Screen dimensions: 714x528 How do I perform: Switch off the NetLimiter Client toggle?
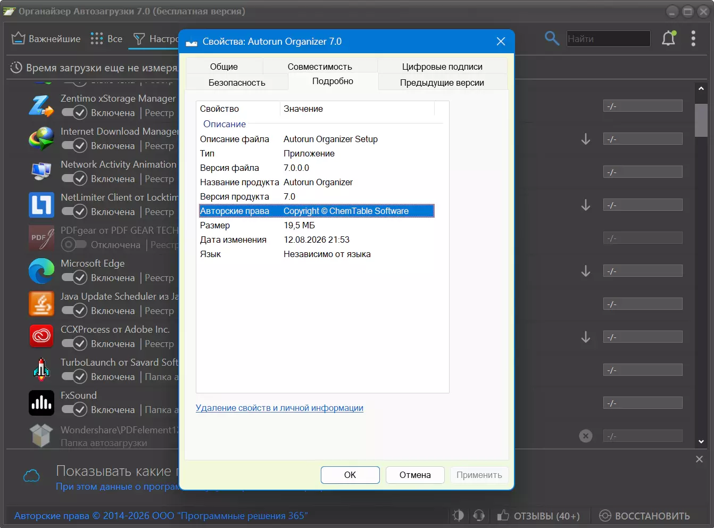[74, 212]
